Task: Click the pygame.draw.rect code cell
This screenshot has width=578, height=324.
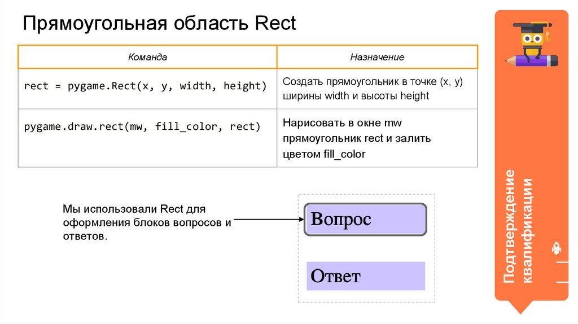Action: (142, 126)
